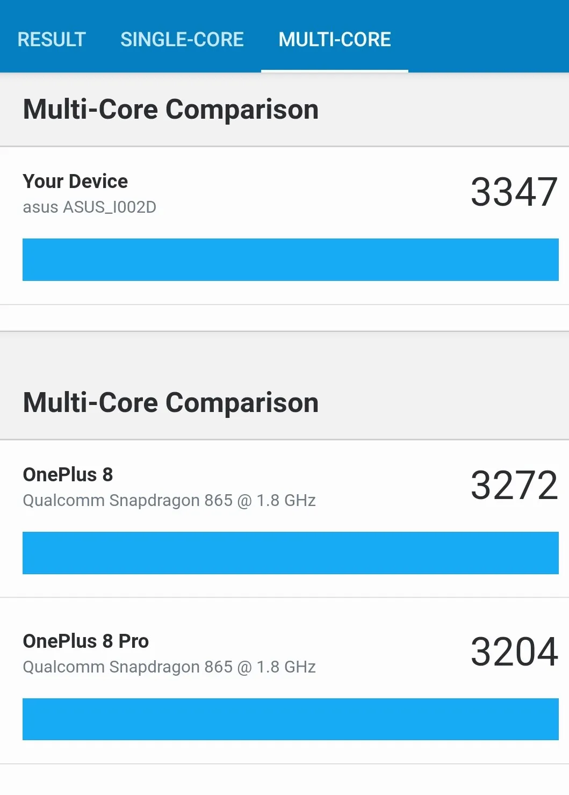Select the Your Device label

pos(75,182)
